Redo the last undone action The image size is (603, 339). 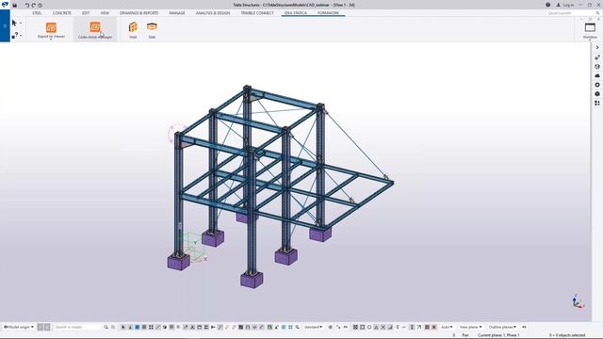click(34, 5)
